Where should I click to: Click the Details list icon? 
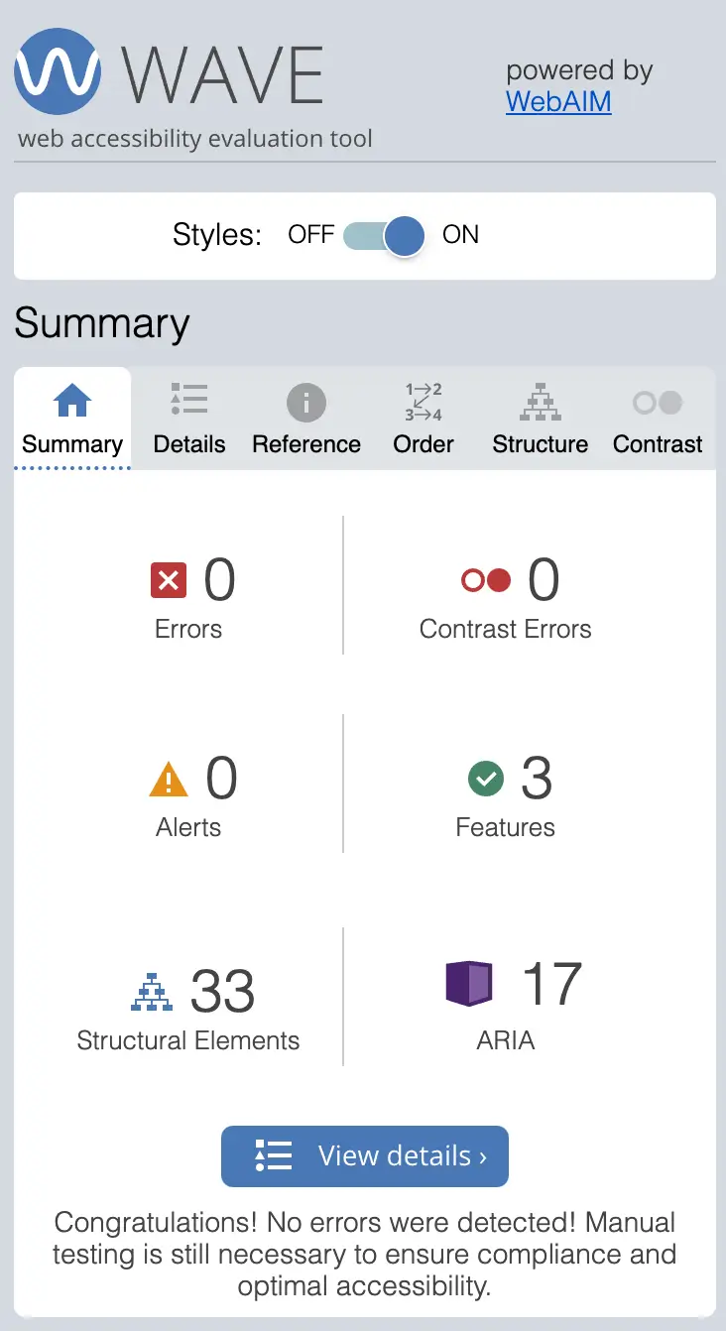point(188,401)
